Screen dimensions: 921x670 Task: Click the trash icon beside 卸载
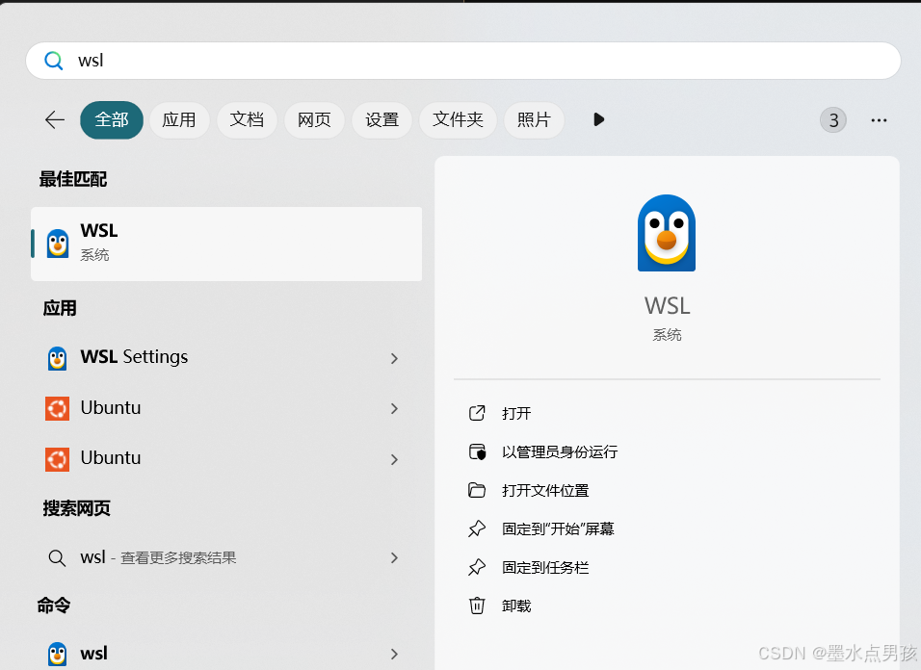tap(477, 606)
